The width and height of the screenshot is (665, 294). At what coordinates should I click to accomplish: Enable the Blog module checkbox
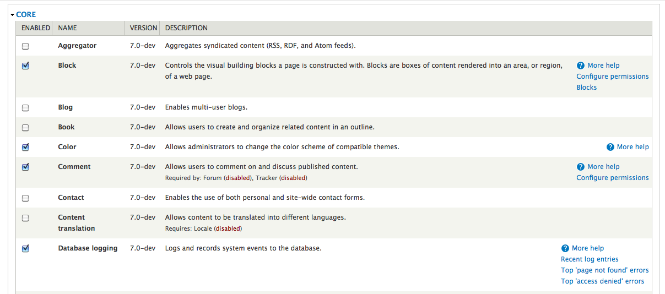coord(25,108)
